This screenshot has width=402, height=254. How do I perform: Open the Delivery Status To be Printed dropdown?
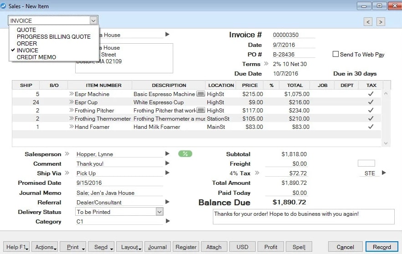159,212
